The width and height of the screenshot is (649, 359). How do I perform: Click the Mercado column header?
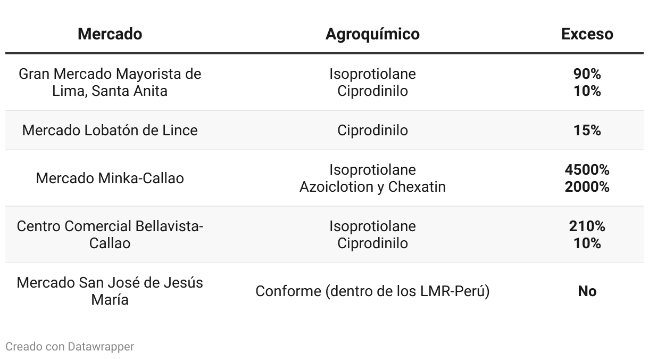coord(110,34)
